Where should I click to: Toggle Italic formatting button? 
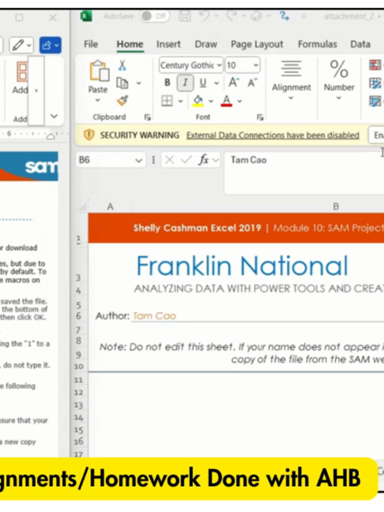[x=185, y=83]
